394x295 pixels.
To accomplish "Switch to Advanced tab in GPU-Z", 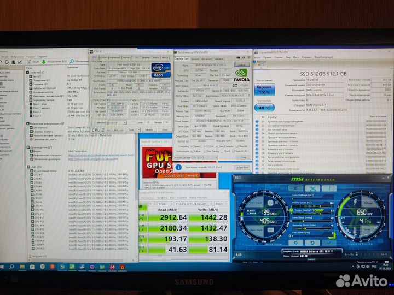I will (206, 59).
